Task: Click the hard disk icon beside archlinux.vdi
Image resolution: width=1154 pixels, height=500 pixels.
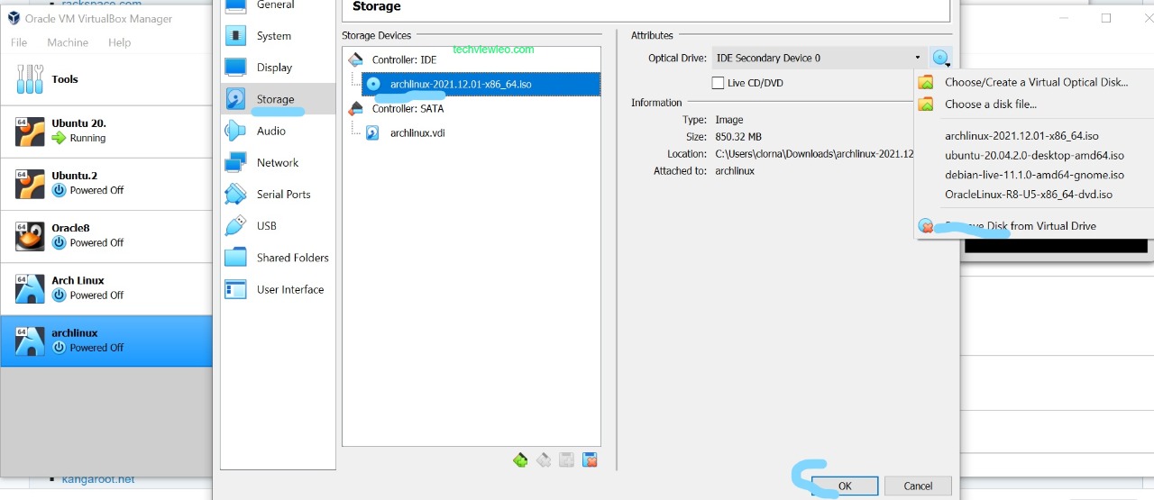Action: click(x=372, y=133)
